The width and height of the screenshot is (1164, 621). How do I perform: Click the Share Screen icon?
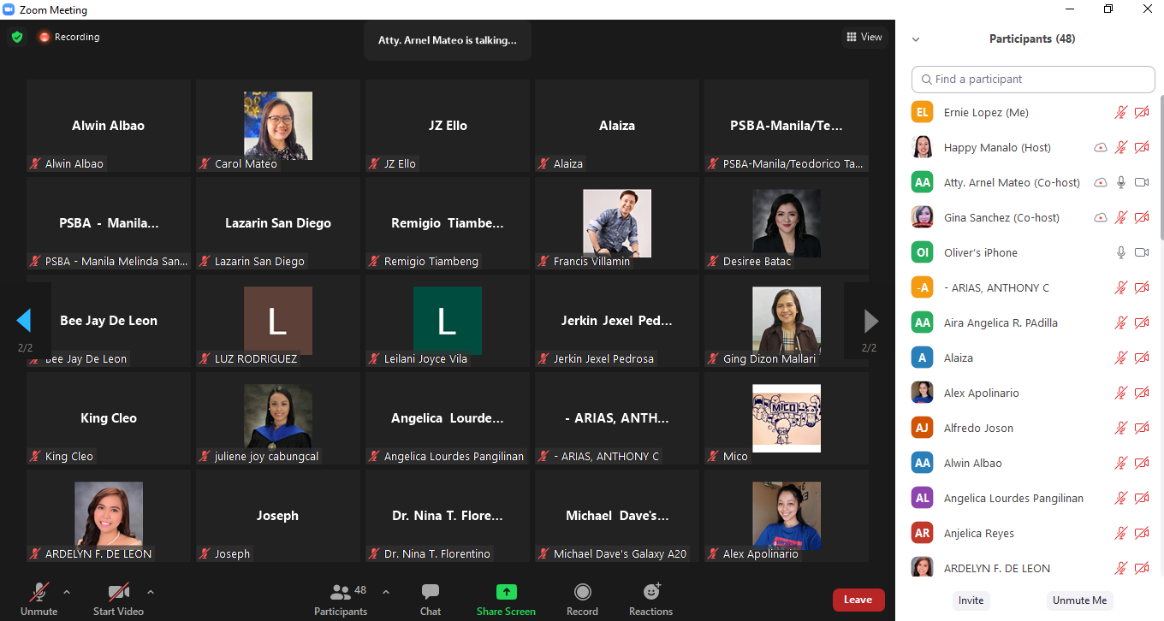(x=506, y=592)
